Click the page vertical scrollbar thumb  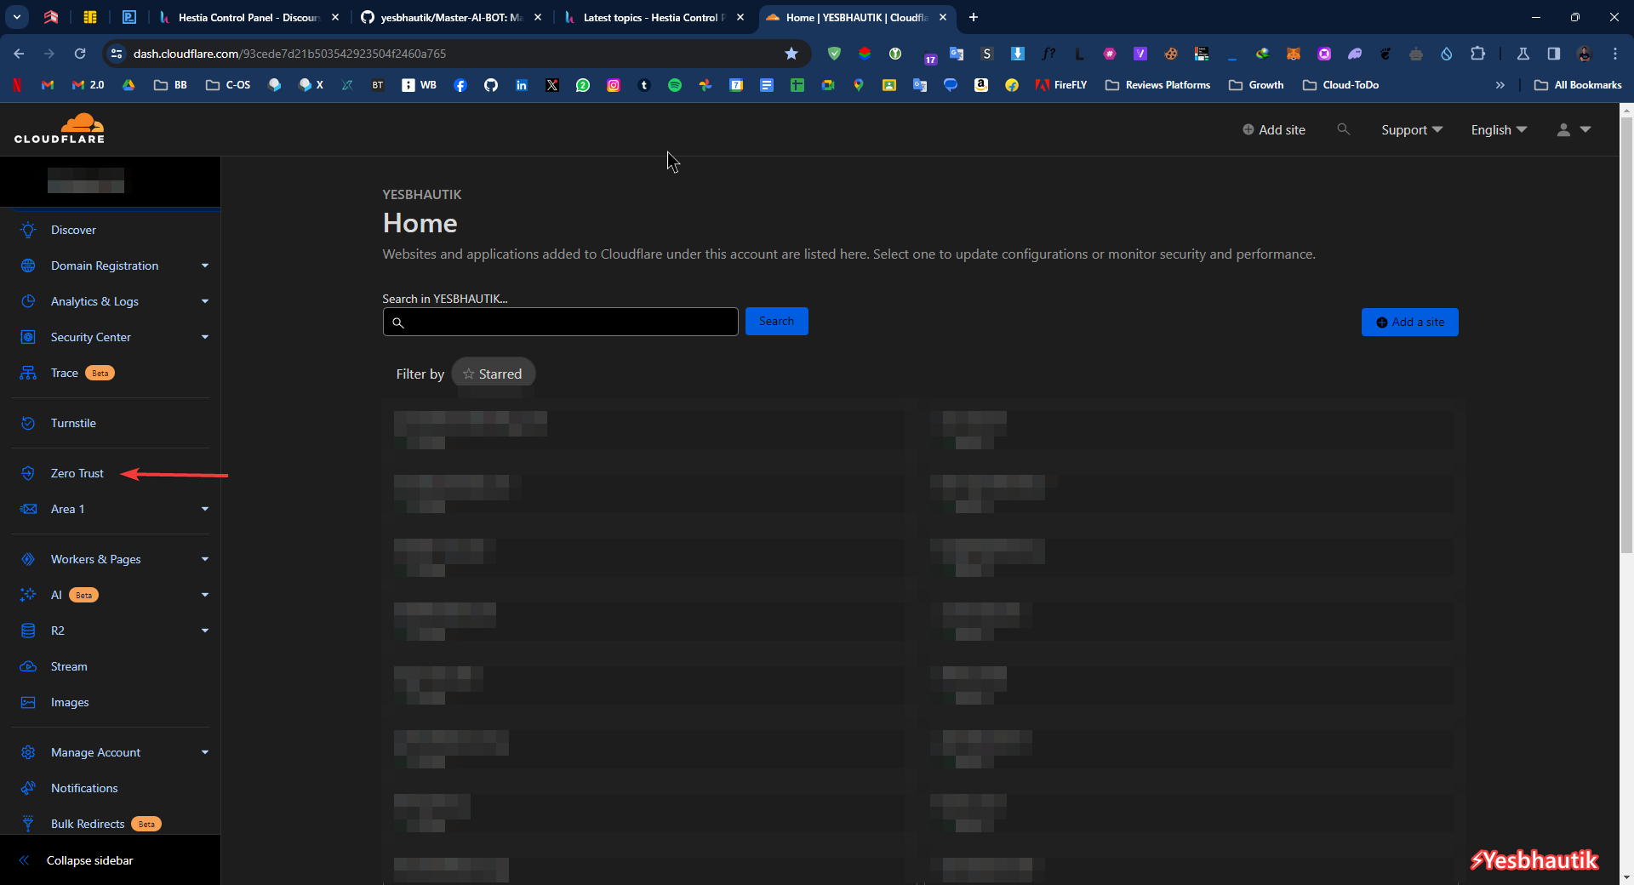pos(1626,334)
